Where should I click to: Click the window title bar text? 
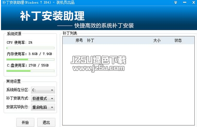(x=38, y=2)
